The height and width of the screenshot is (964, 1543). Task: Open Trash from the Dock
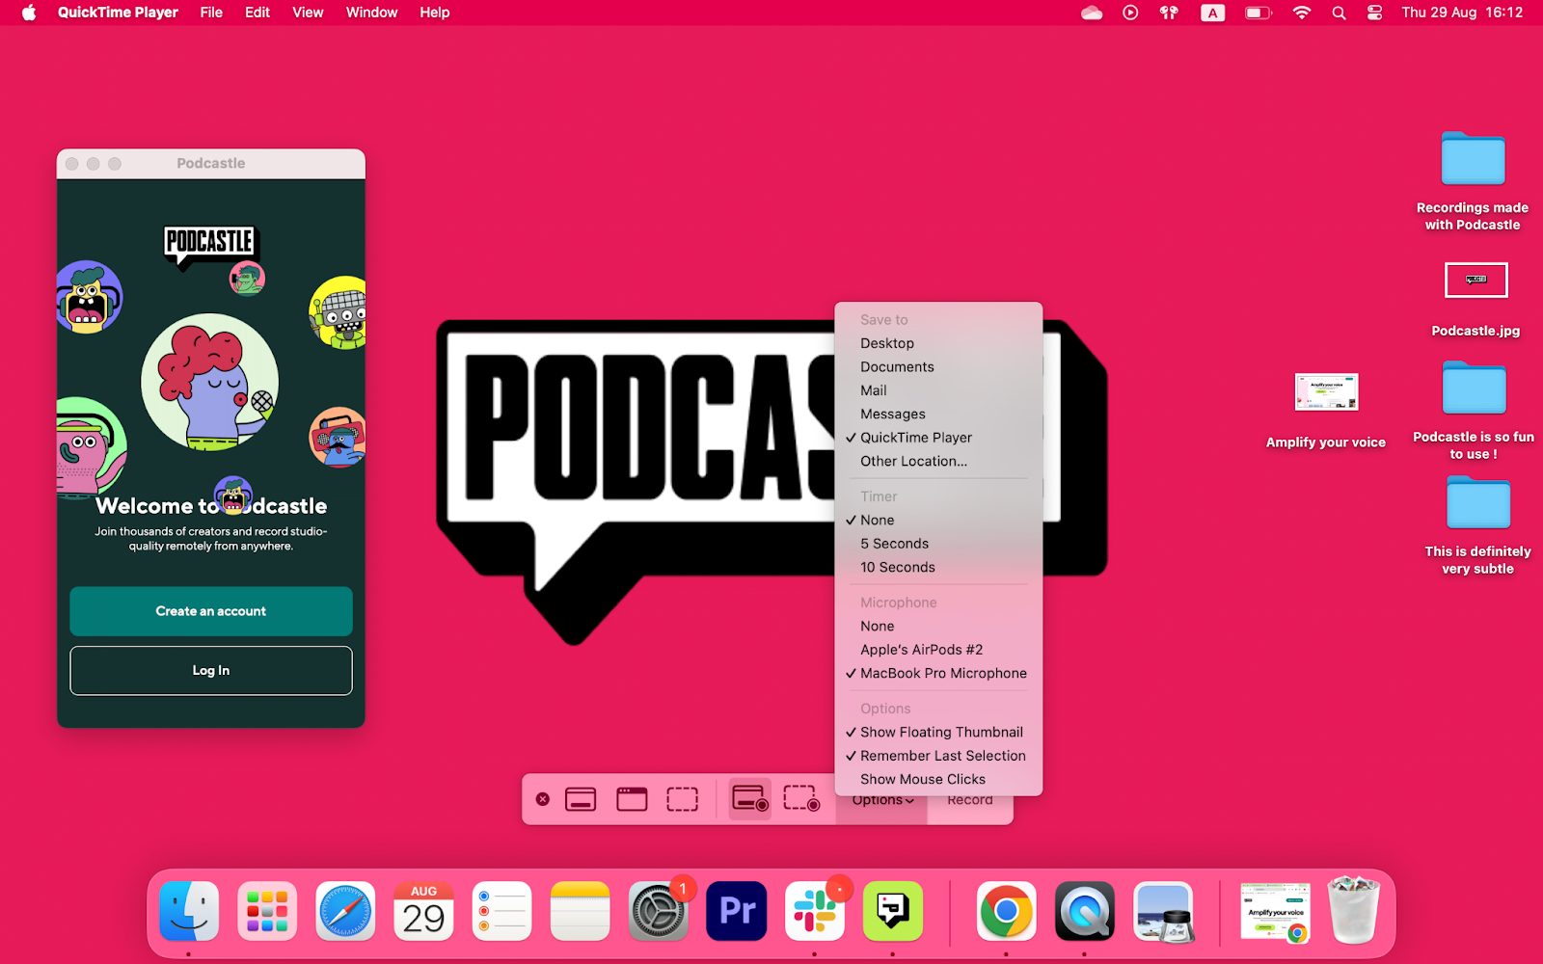[x=1354, y=909]
